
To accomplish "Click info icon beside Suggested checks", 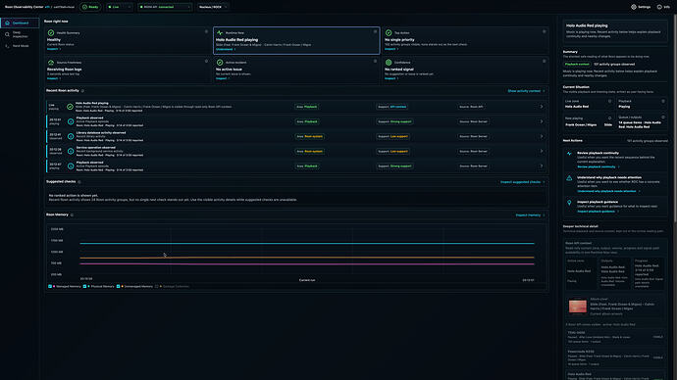I will tap(79, 182).
